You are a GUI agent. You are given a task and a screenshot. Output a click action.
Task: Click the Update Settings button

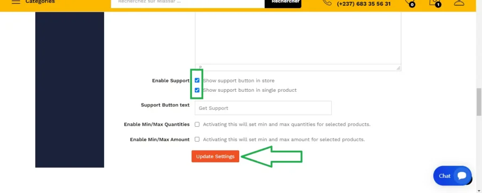(215, 156)
